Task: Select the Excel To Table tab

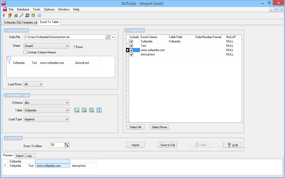Action: click(x=49, y=22)
